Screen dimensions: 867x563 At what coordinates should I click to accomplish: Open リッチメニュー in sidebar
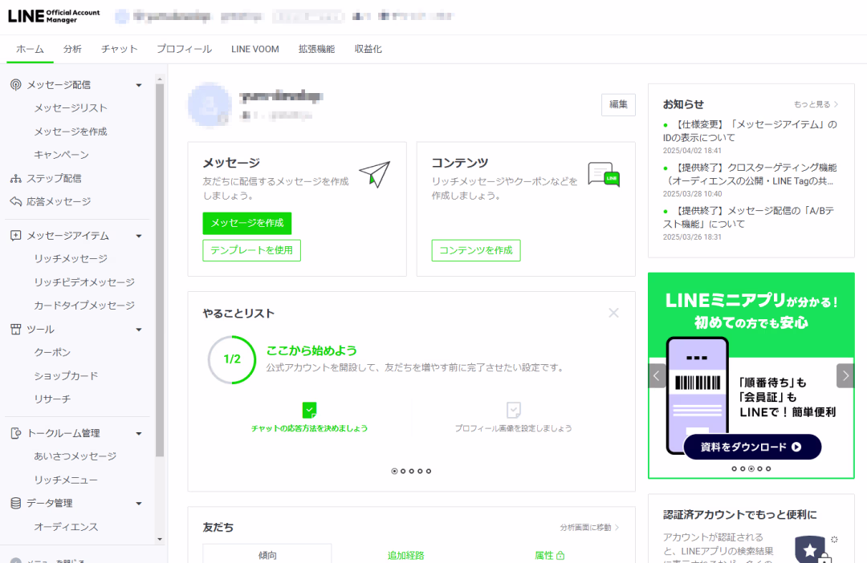[67, 480]
